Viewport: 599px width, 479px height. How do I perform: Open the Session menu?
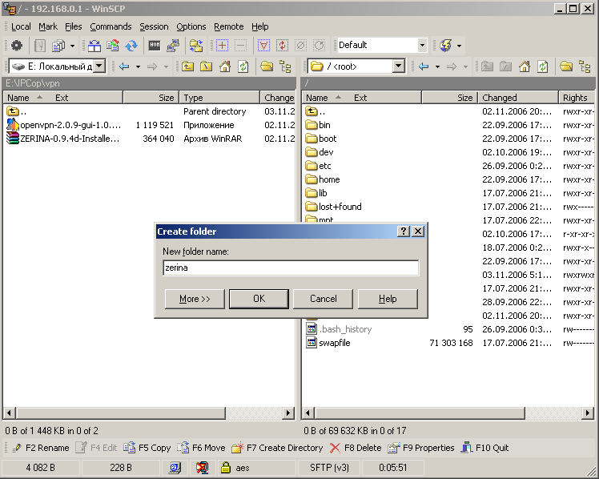154,26
